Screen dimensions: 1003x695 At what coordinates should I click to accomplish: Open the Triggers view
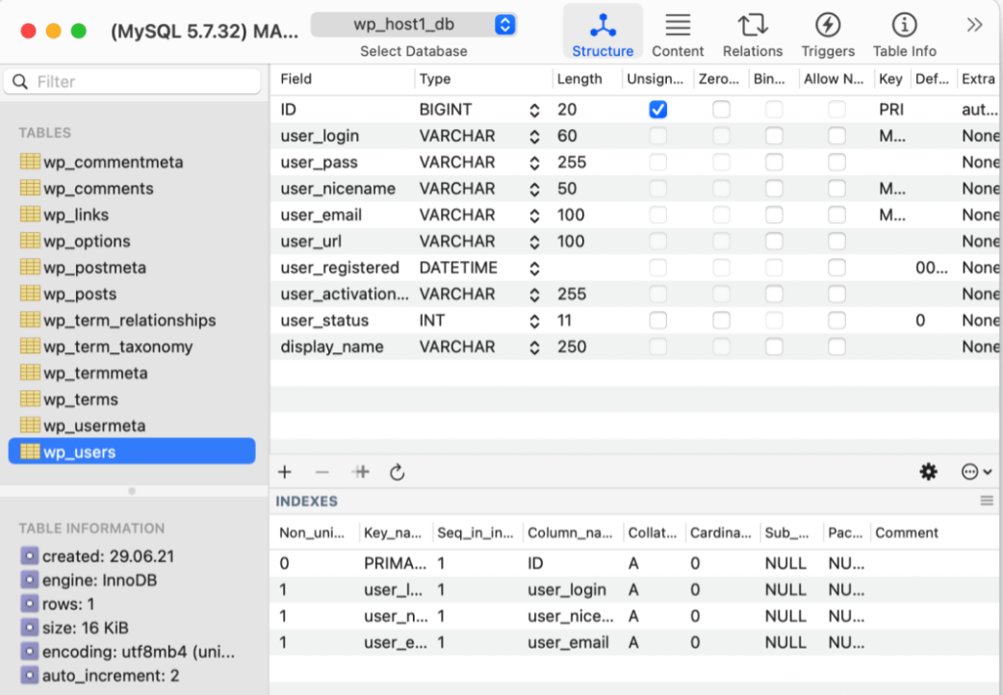(x=828, y=33)
